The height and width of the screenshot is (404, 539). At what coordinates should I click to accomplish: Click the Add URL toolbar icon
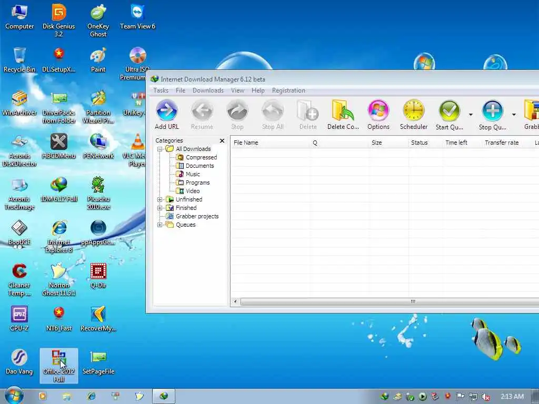[x=167, y=115]
